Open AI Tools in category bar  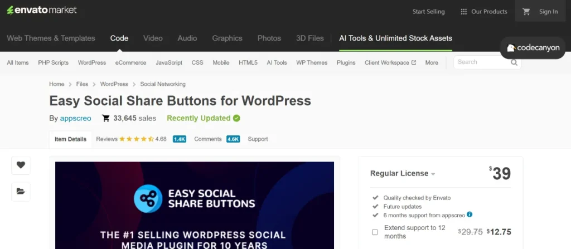pos(277,62)
